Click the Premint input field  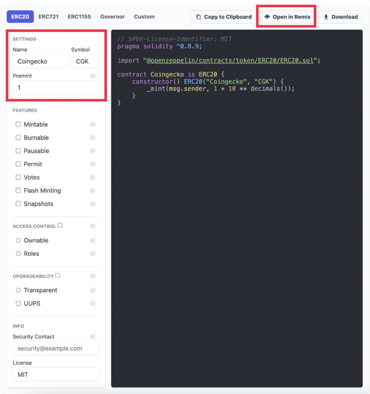[x=55, y=88]
